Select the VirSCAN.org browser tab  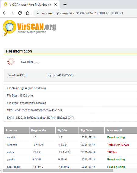30,4
